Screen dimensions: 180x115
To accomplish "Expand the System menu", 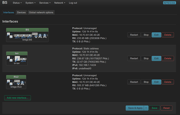I will (31, 3).
